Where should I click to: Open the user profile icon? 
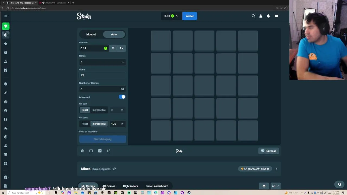(261, 16)
